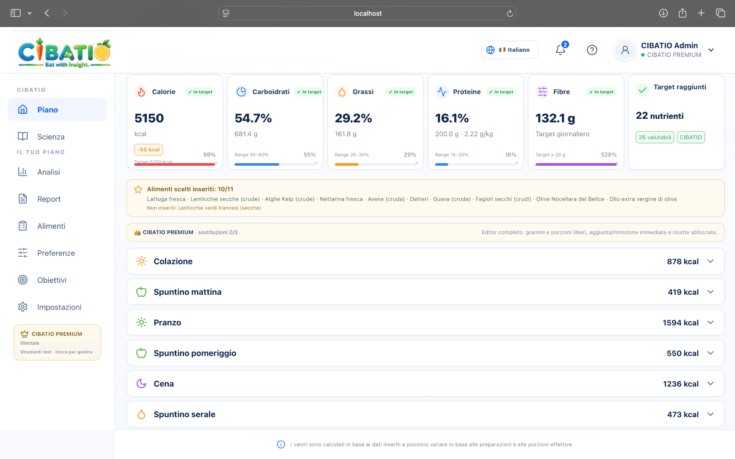Click the '1594 kcal' Pranzo value
Screen dimensions: 735x459
(680, 323)
